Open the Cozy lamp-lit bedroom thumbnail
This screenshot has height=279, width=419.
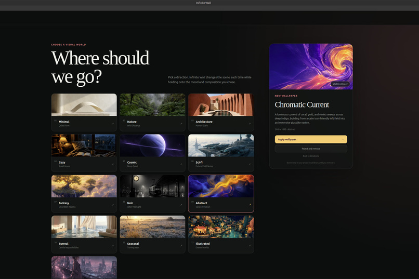[84, 145]
